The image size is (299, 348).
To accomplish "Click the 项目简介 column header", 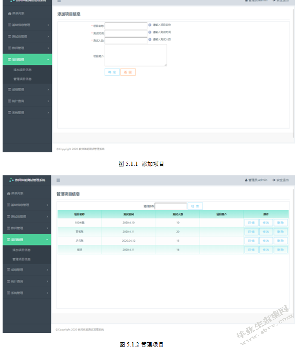I will [222, 214].
